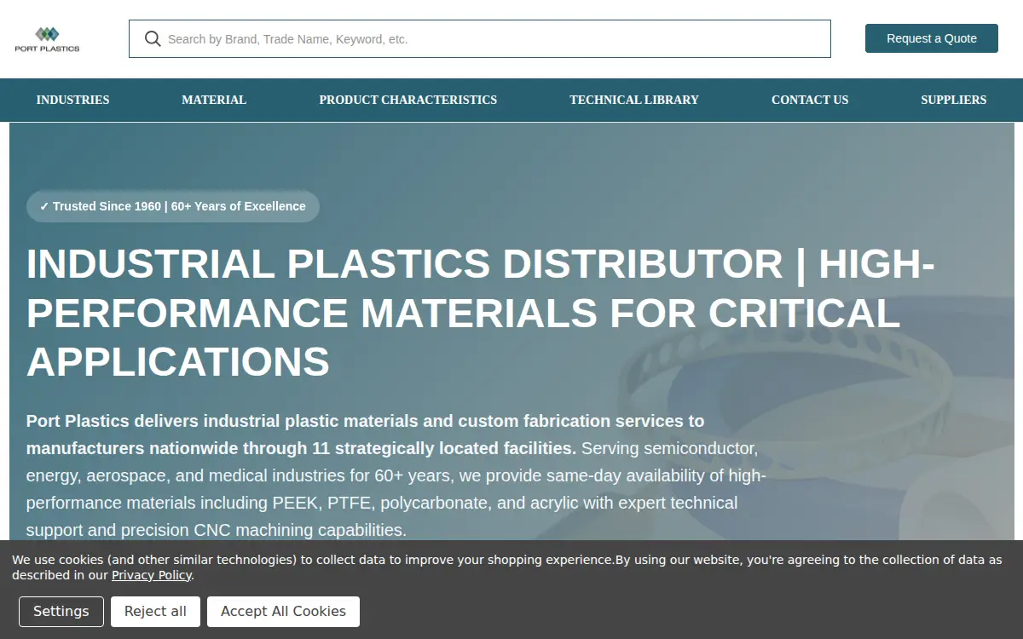Click the search magnifier icon
Image resolution: width=1023 pixels, height=639 pixels.
(153, 39)
